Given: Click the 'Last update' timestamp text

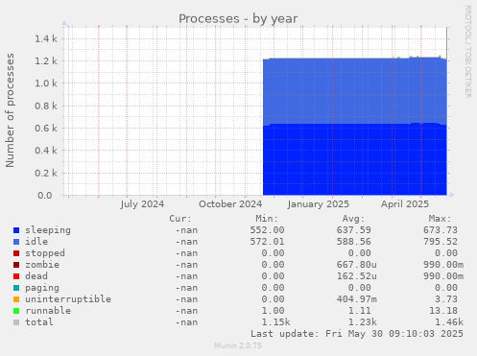Looking at the screenshot, I should 357,334.
